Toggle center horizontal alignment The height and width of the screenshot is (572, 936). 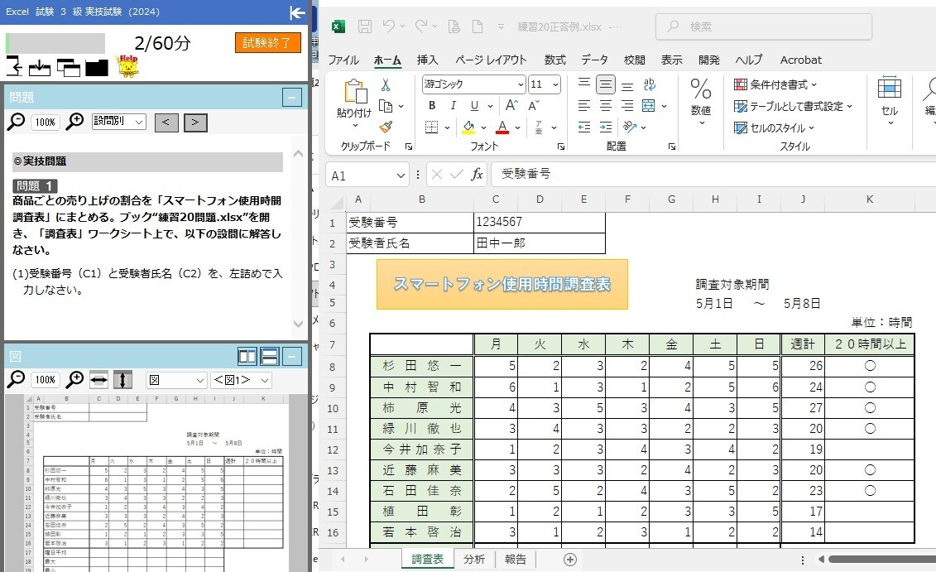pyautogui.click(x=605, y=106)
